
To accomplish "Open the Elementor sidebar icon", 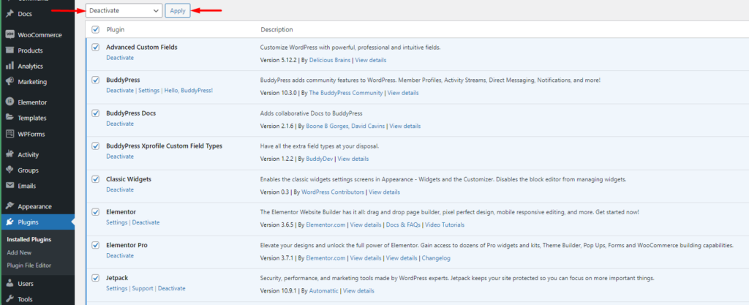I will point(10,102).
